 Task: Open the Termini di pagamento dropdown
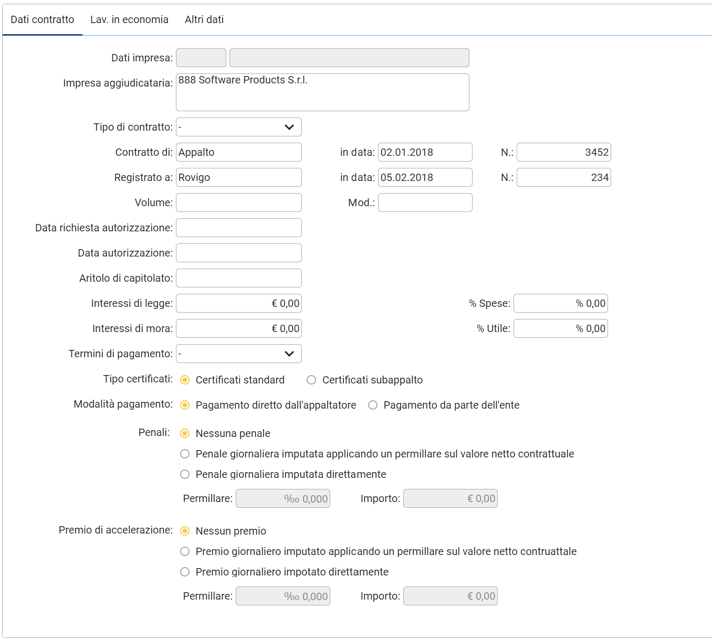coord(238,354)
